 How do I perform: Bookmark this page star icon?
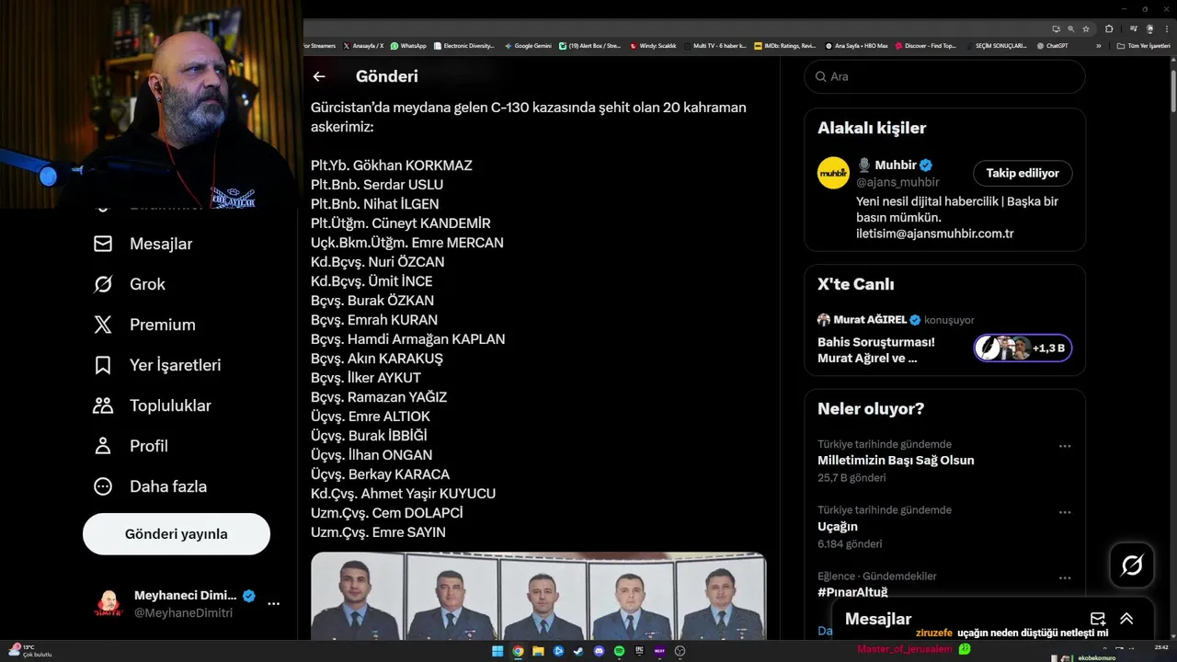coord(1086,29)
